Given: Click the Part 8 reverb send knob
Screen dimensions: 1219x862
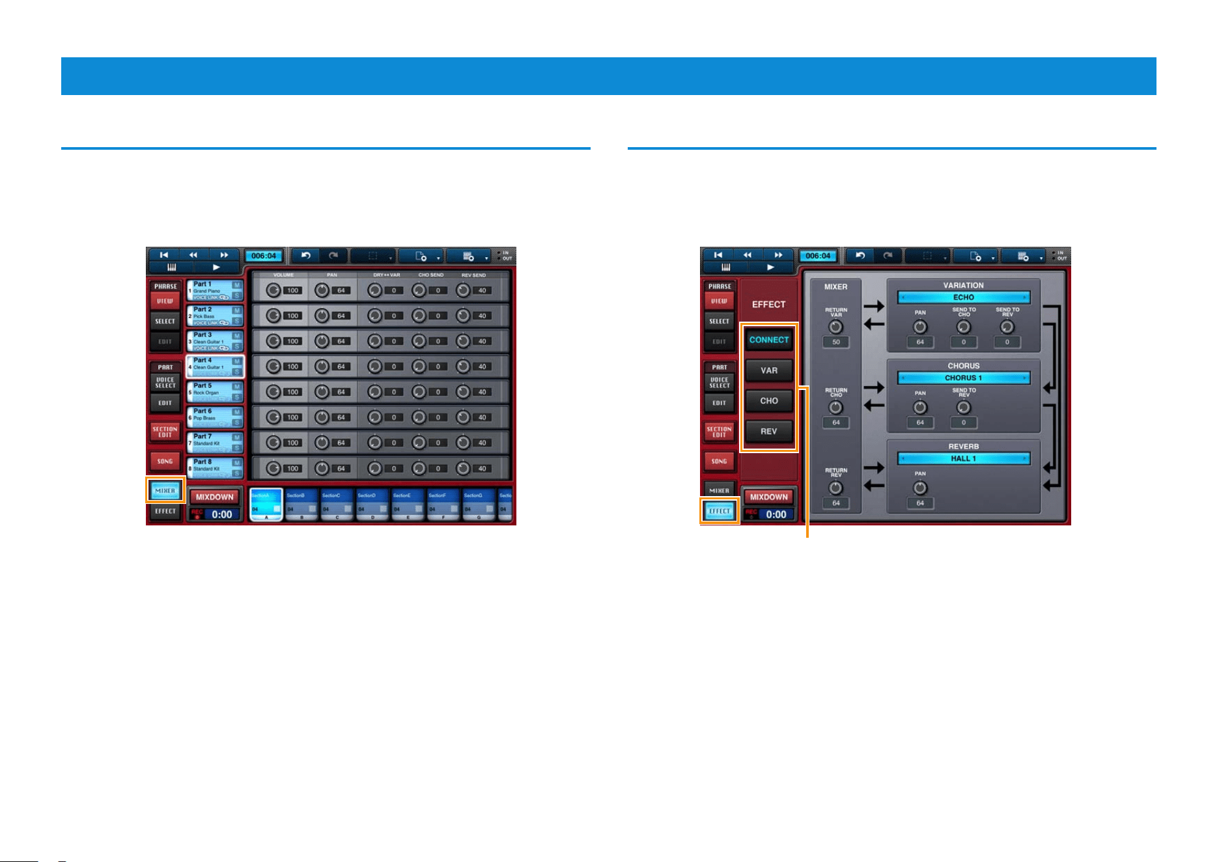Looking at the screenshot, I should [x=463, y=468].
